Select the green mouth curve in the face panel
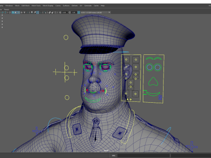The width and height of the screenshot is (211, 158). pyautogui.click(x=153, y=94)
